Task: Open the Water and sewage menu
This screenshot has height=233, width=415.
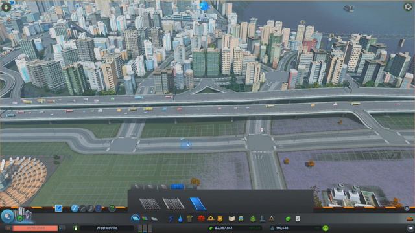Action: pos(180,219)
